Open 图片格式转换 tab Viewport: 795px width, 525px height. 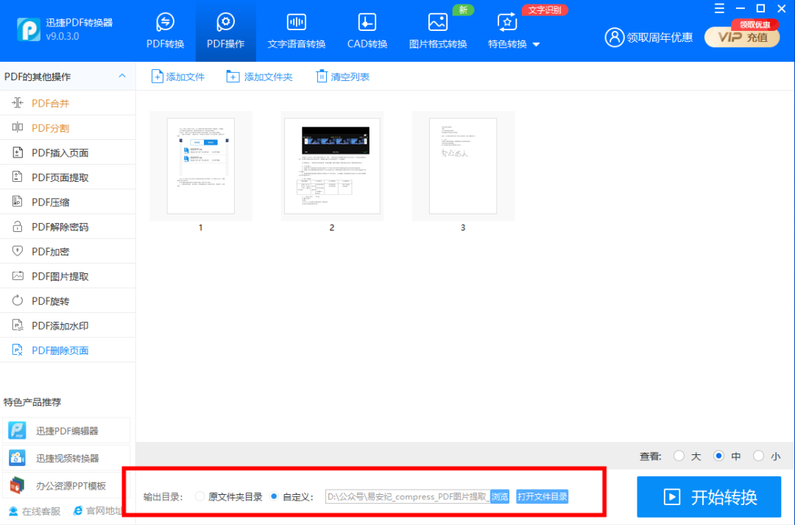437,32
